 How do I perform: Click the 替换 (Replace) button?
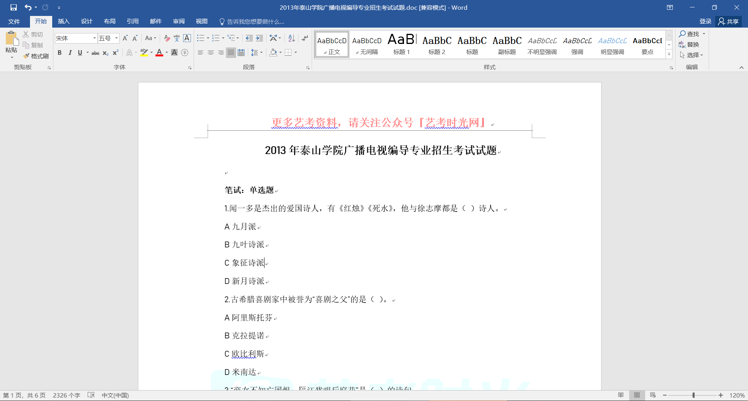coord(689,45)
